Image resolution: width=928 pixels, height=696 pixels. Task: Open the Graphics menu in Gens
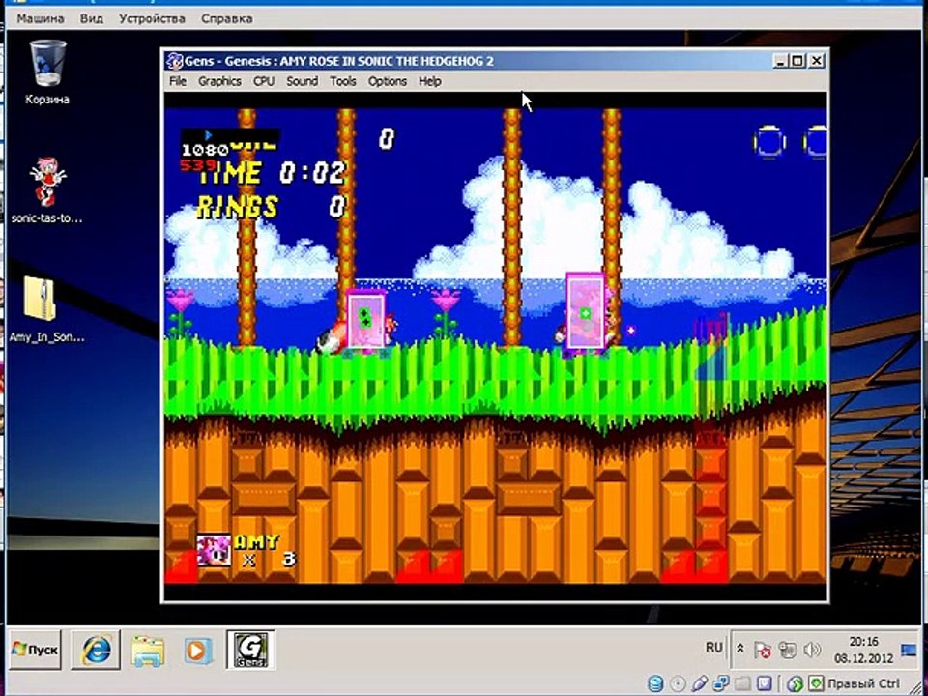(x=219, y=81)
